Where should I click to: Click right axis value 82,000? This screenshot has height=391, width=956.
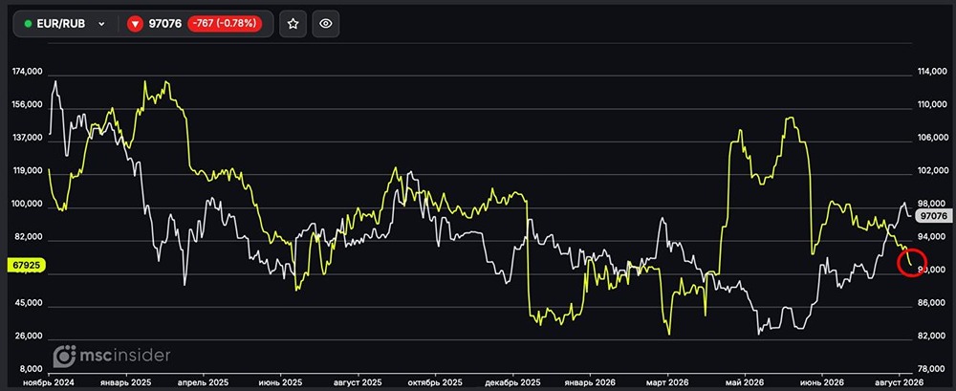tap(933, 337)
